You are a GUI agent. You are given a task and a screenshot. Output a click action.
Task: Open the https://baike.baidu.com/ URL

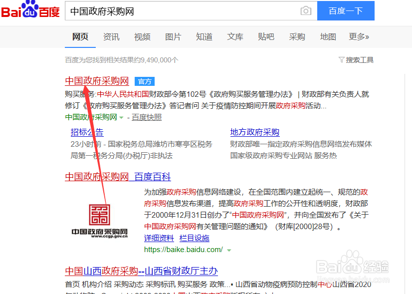(x=184, y=250)
